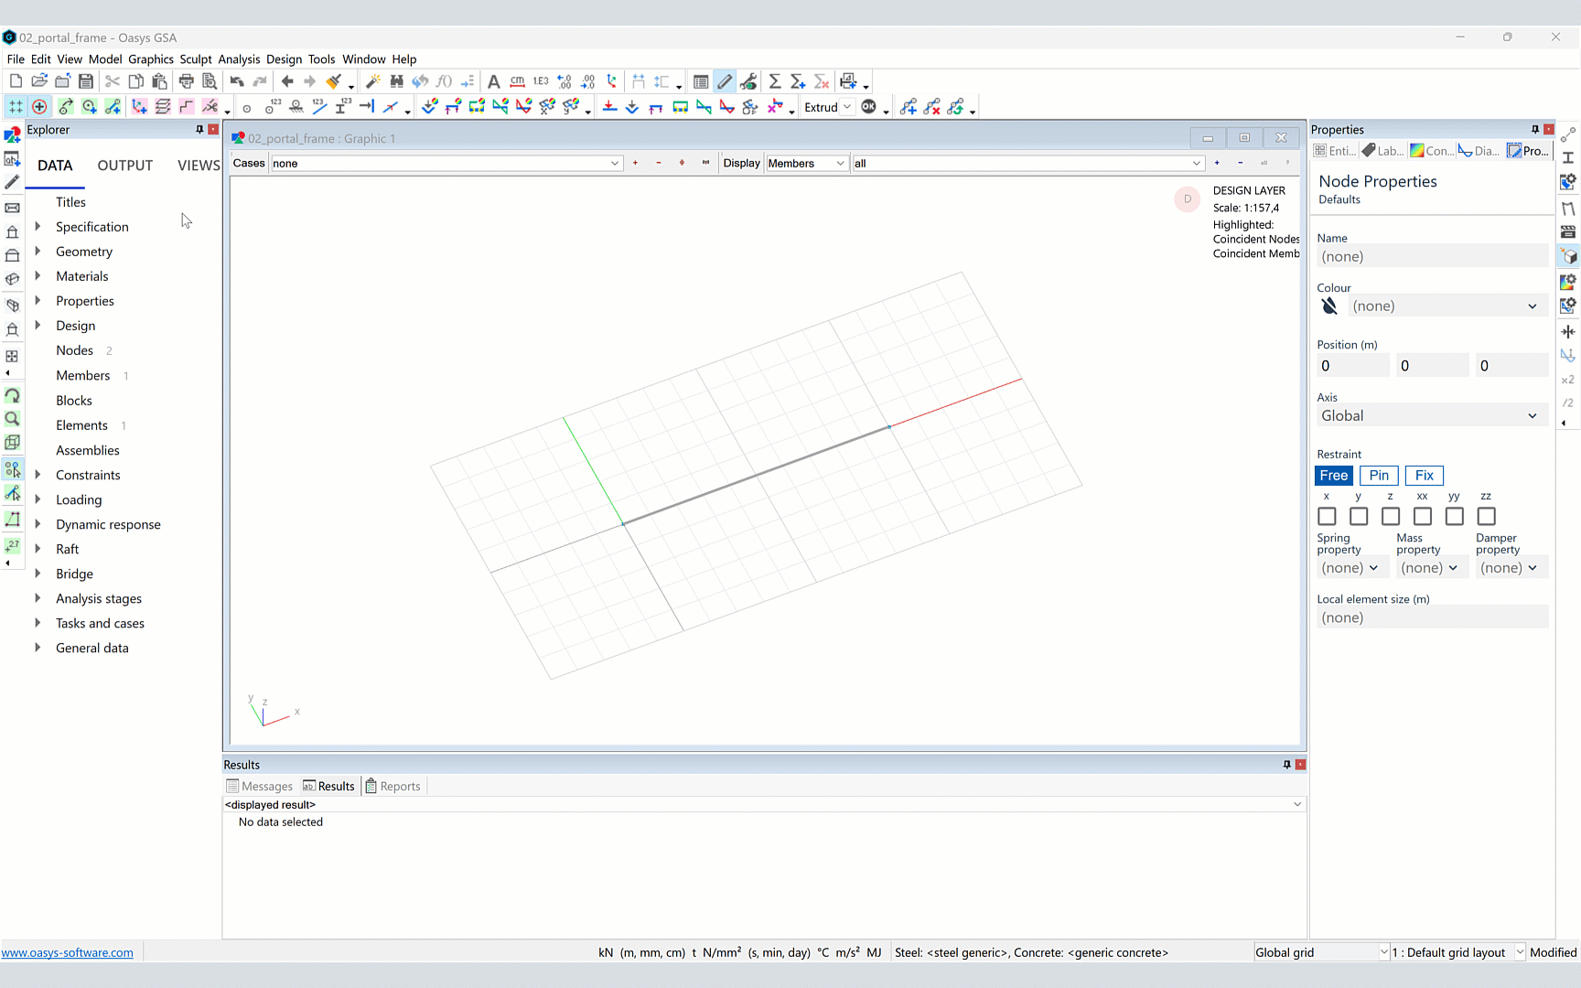Tick the zz restraint checkbox
Image resolution: width=1581 pixels, height=988 pixels.
(1486, 517)
